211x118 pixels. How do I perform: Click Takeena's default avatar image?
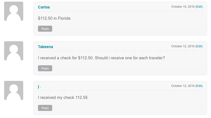(x=14, y=51)
